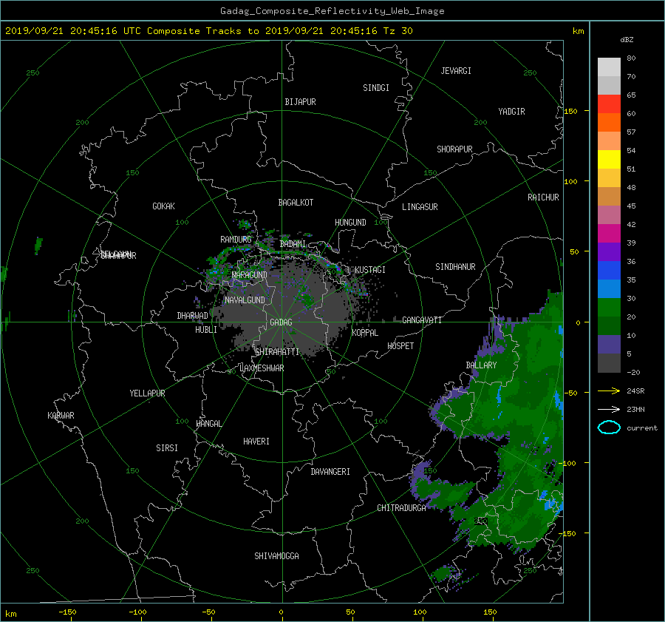Click the HUNGUND label
Viewport: 665px width, 622px height.
[350, 223]
